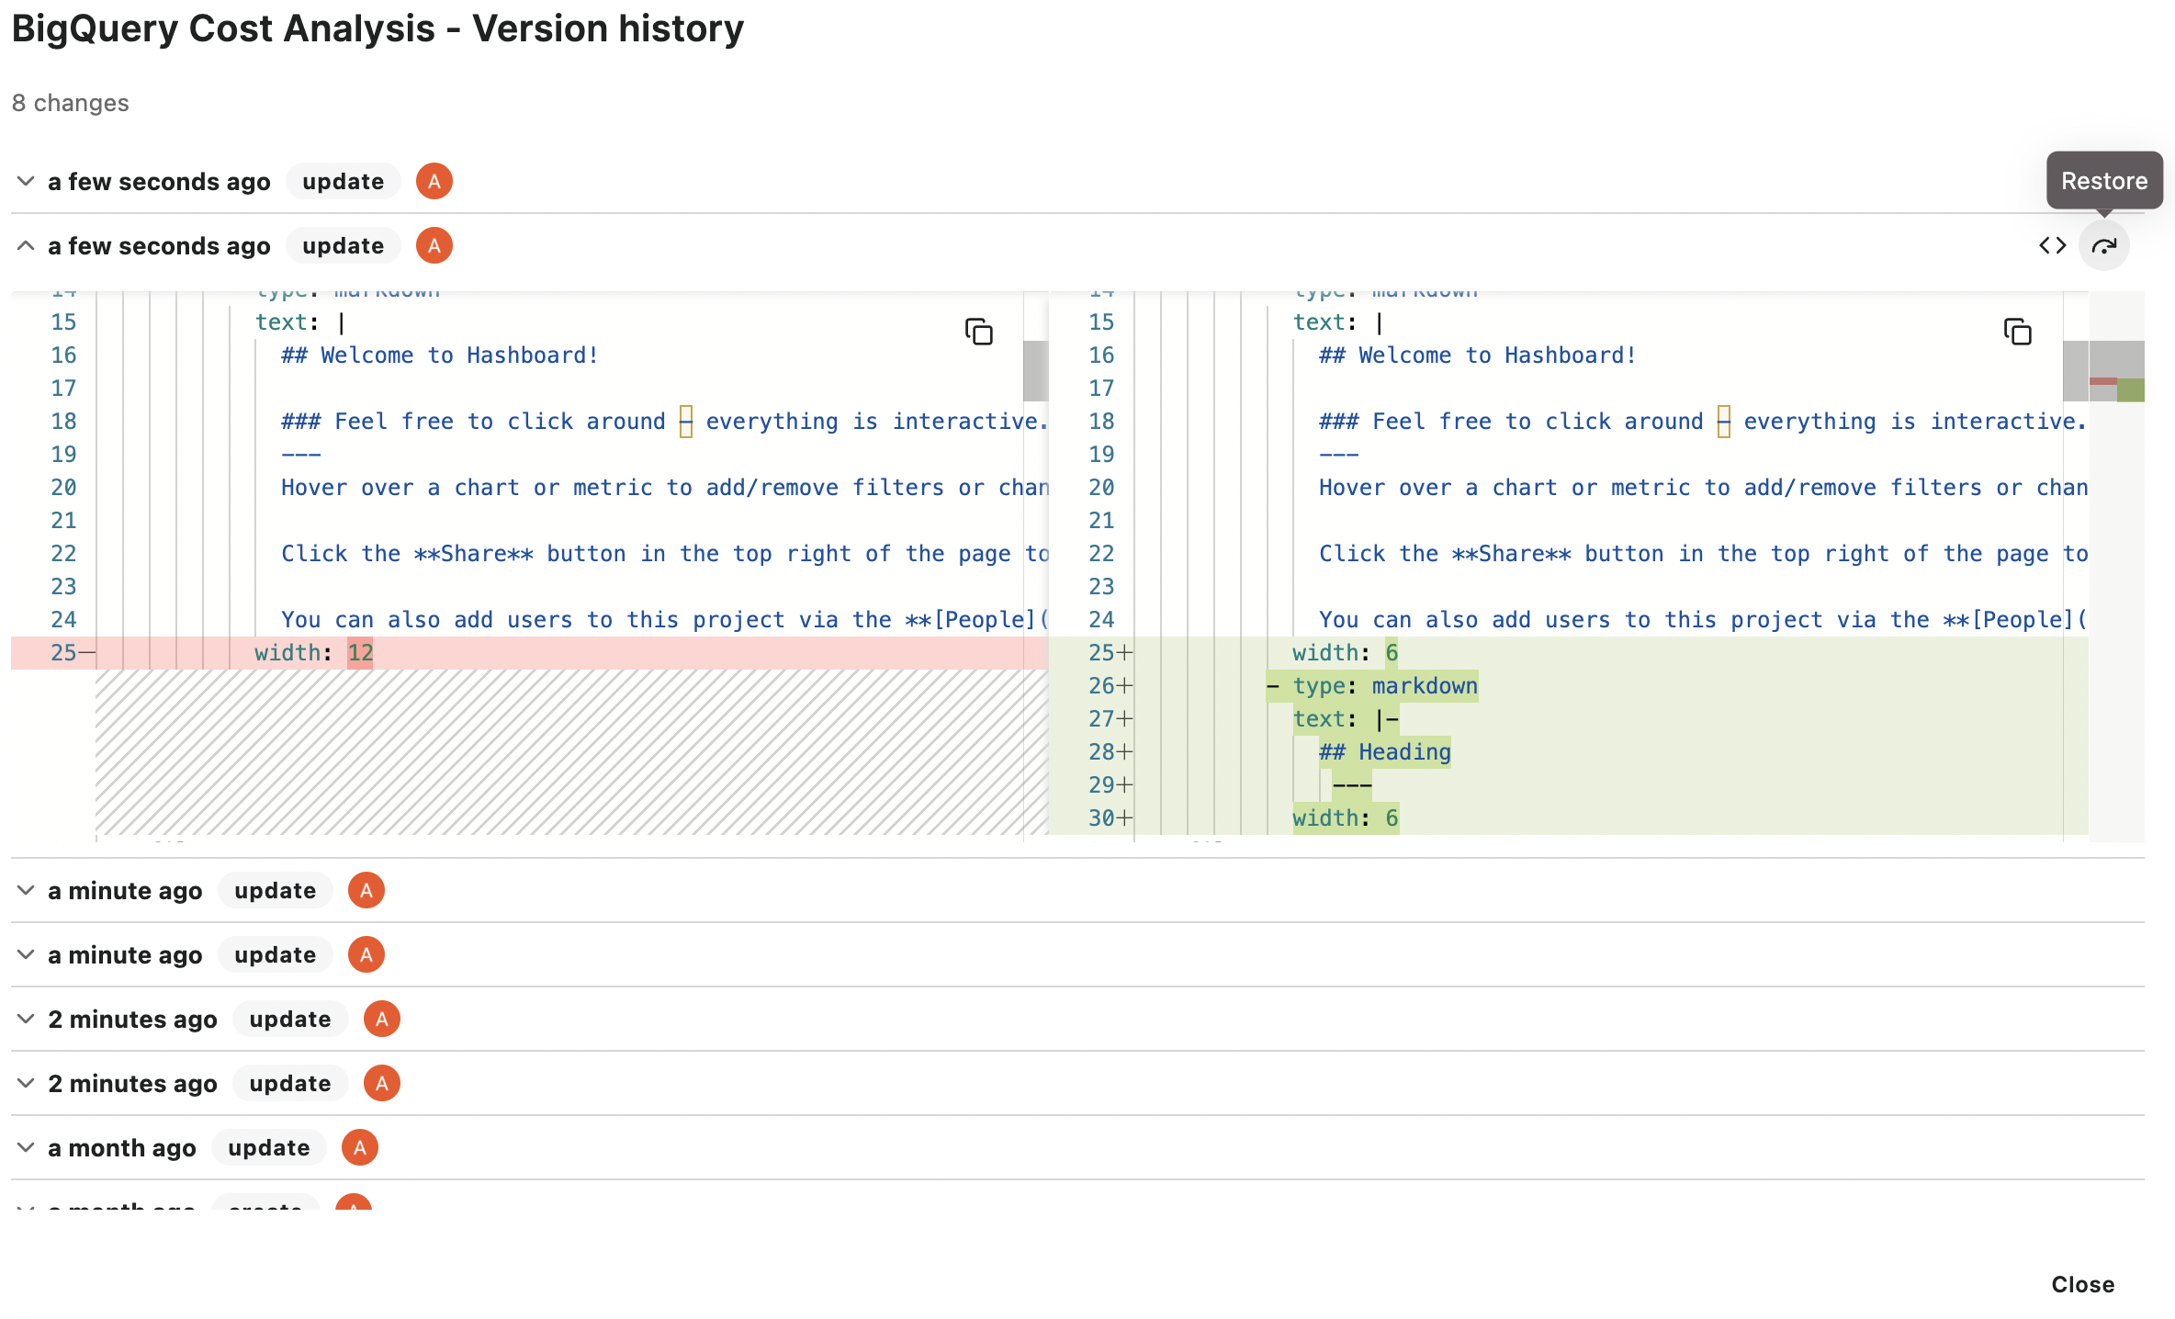This screenshot has height=1319, width=2175.
Task: Close the version history dialog
Action: (x=2082, y=1285)
